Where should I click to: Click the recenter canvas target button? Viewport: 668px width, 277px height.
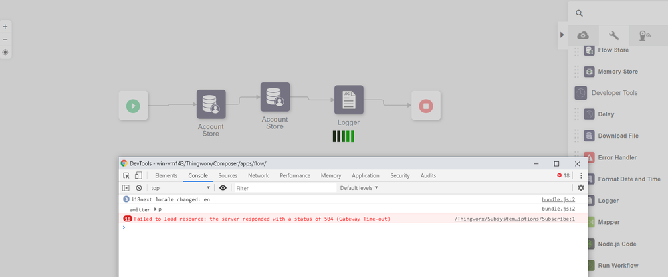pyautogui.click(x=5, y=52)
